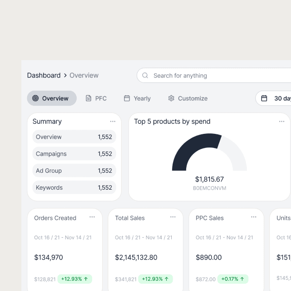Click the Search for anything field
This screenshot has width=291, height=291.
[x=214, y=75]
